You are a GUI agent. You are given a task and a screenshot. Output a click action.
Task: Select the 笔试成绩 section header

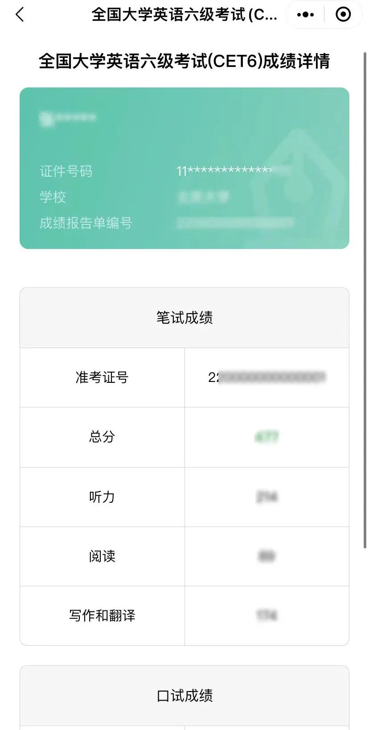[184, 318]
